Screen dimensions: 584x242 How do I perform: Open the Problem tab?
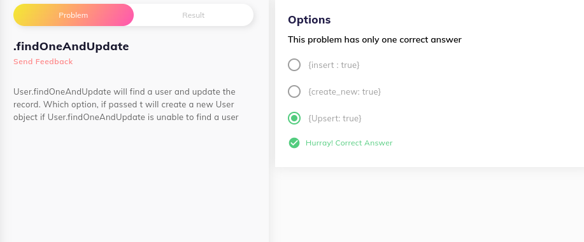pos(73,15)
